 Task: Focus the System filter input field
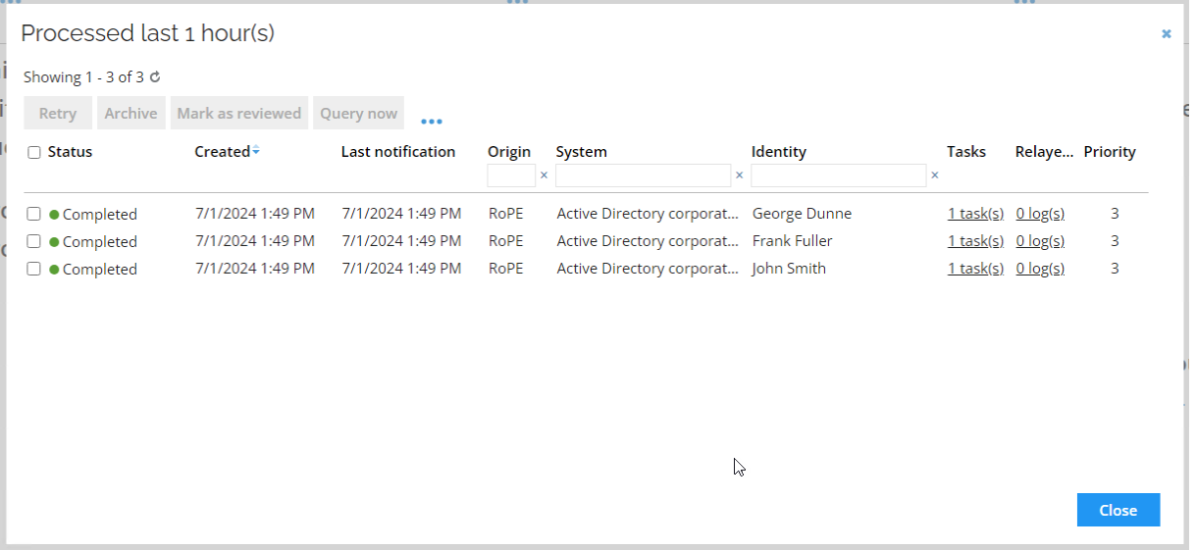643,175
